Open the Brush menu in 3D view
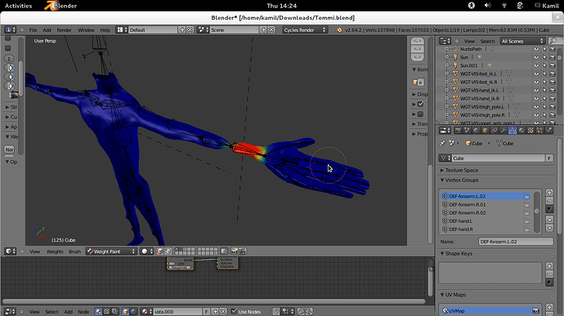The image size is (564, 316). (75, 251)
